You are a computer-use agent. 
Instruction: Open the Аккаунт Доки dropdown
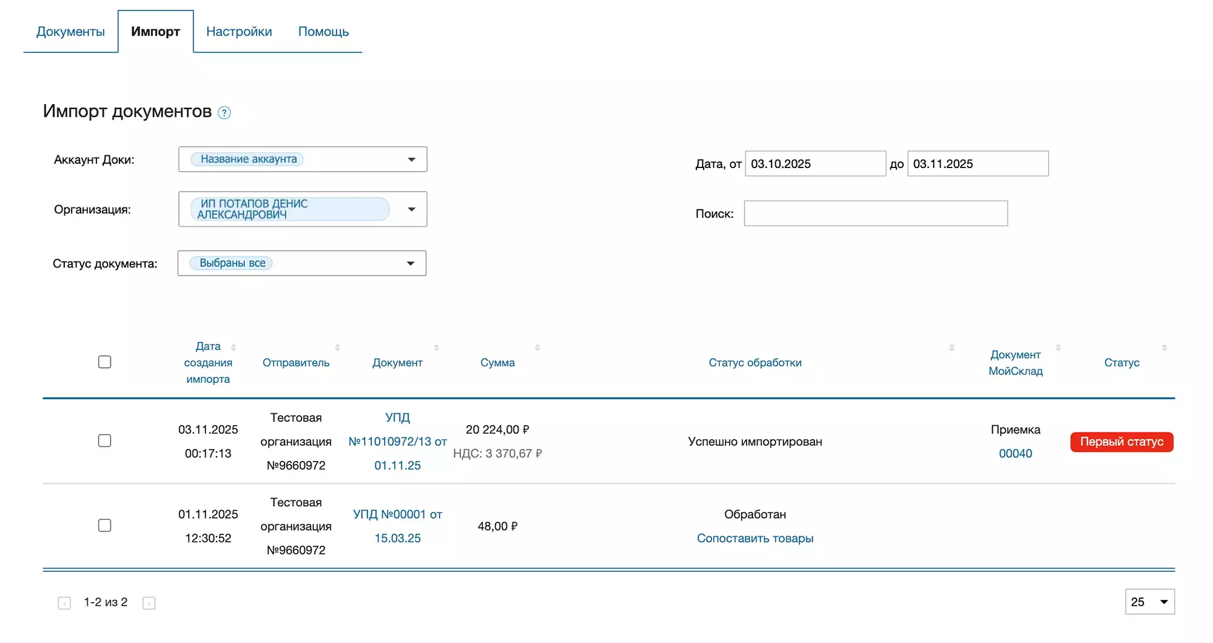tap(411, 160)
